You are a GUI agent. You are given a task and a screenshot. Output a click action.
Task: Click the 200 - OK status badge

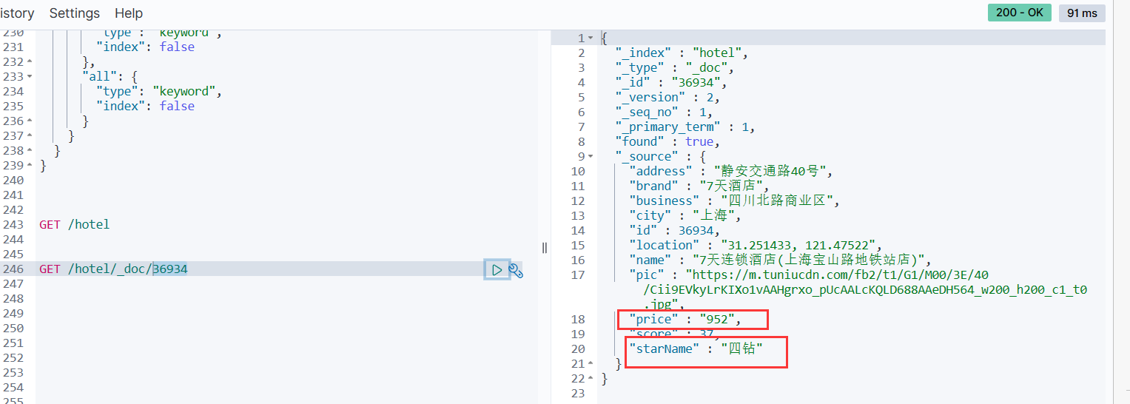pos(1019,13)
